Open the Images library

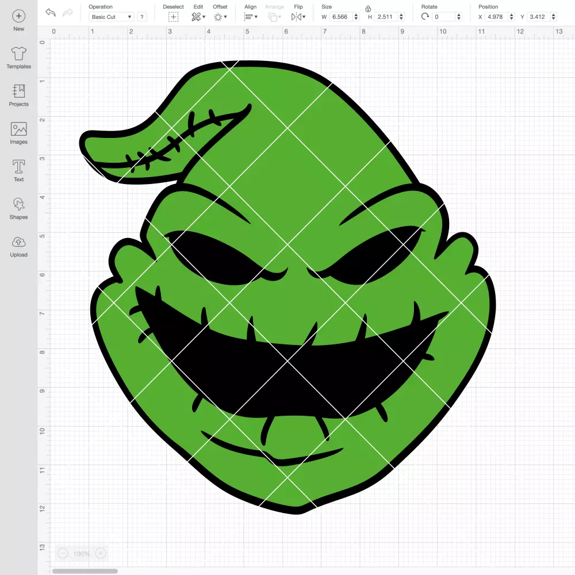tap(19, 133)
